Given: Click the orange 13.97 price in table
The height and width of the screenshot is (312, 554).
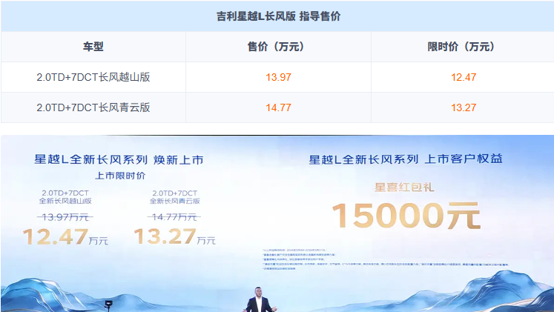Looking at the screenshot, I should 277,76.
